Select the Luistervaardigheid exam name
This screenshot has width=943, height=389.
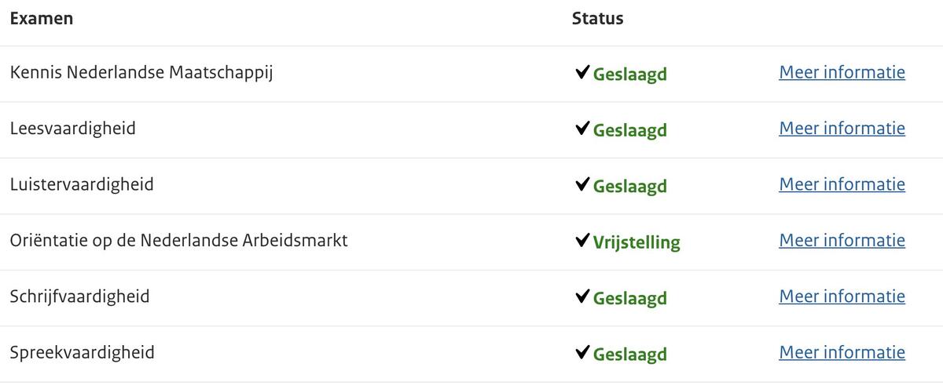pos(82,185)
